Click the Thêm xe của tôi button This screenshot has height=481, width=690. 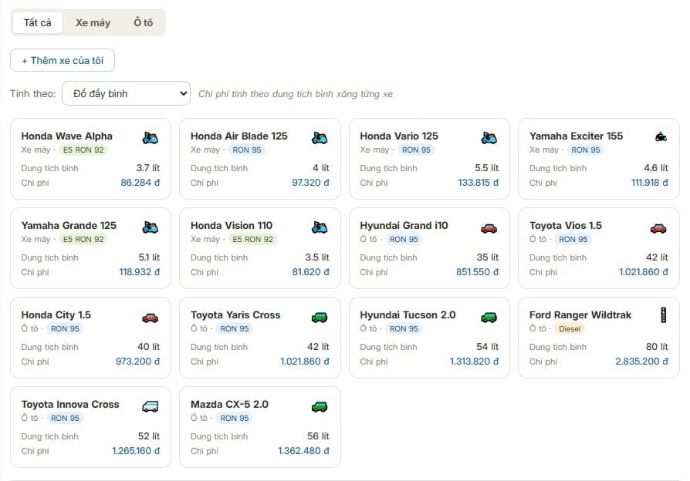point(63,60)
